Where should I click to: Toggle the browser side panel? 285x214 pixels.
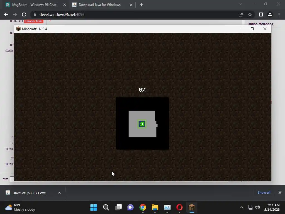[x=261, y=14]
